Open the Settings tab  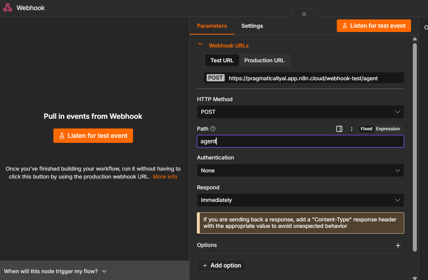pyautogui.click(x=252, y=26)
